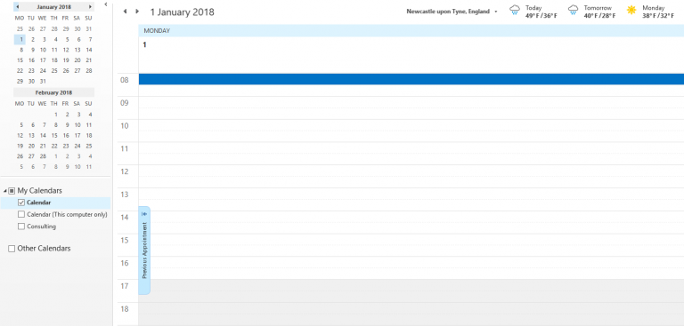Check the Consulting calendar
Screen dimensions: 684x326
pyautogui.click(x=21, y=227)
